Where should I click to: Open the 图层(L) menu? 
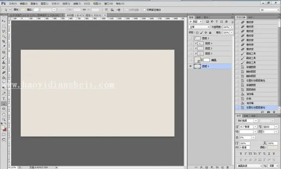[45, 4]
